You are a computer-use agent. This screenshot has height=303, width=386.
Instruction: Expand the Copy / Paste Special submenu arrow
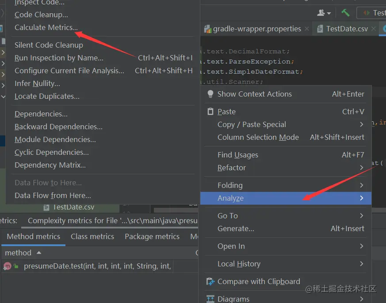pyautogui.click(x=362, y=124)
